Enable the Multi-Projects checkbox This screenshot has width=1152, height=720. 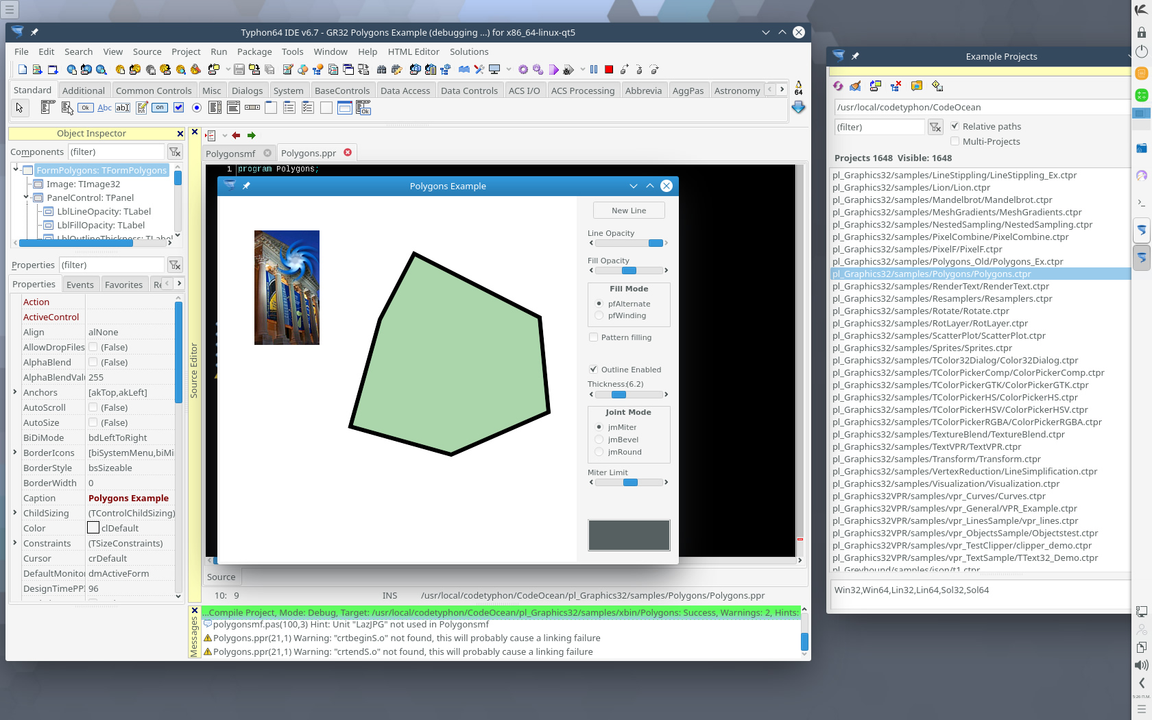[955, 141]
